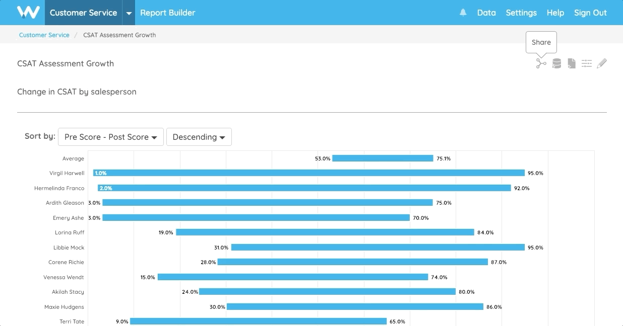Open the Data menu

486,13
